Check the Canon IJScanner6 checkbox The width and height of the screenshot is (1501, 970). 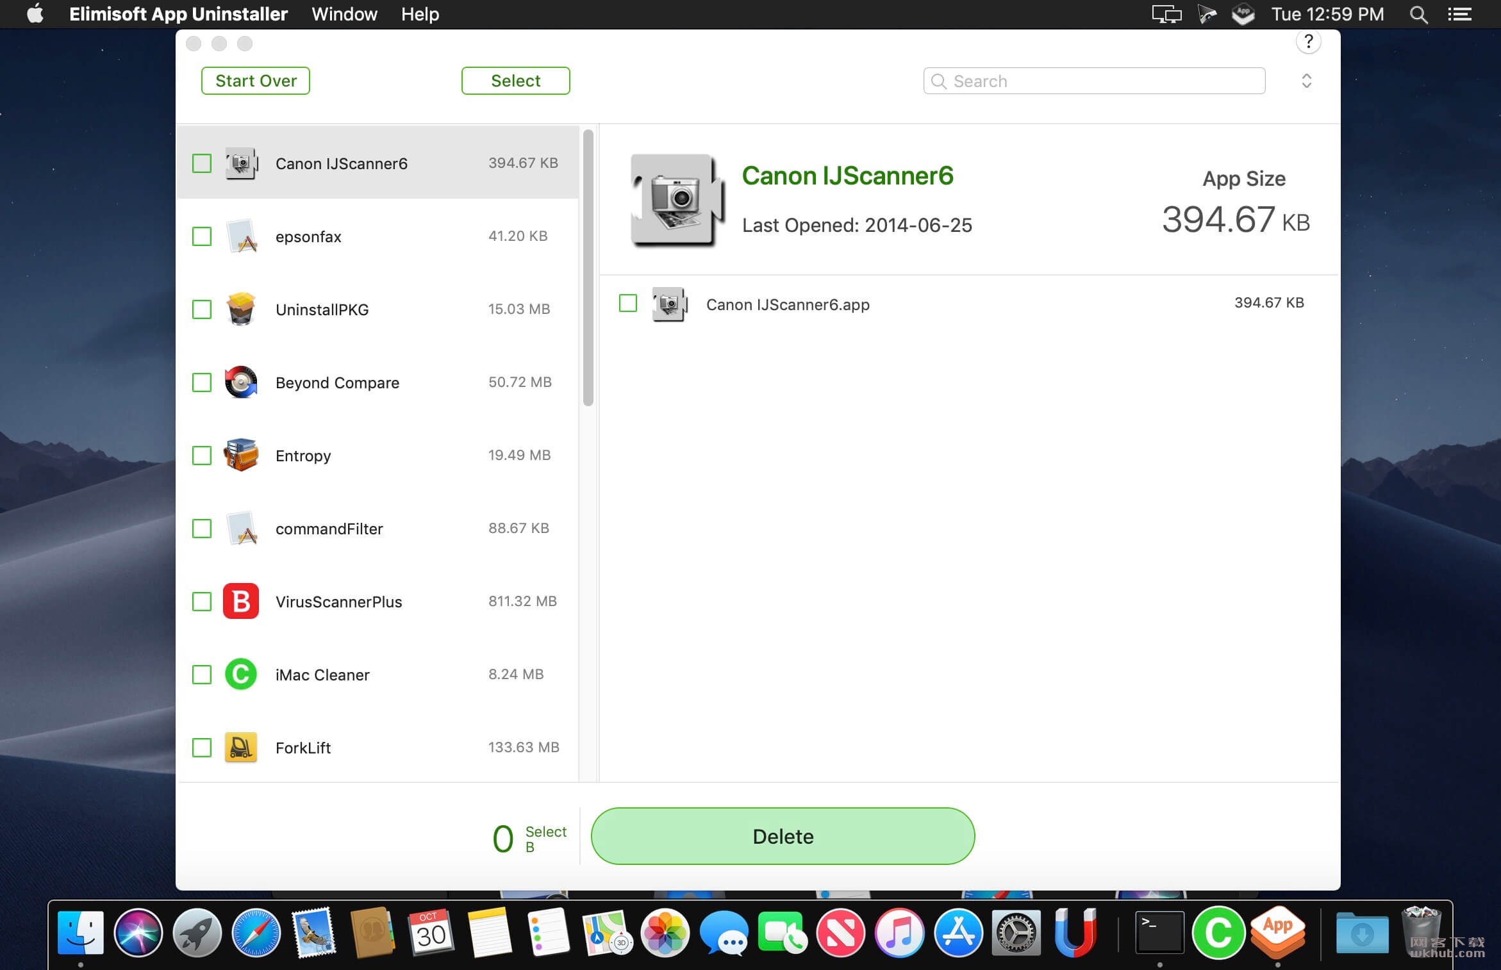(x=202, y=163)
